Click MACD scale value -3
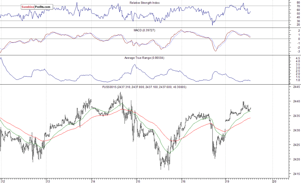 point(298,52)
